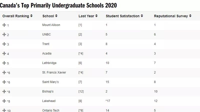Expand the Trent row plus icon
Screen dimensions: 200x112
coord(4,44)
